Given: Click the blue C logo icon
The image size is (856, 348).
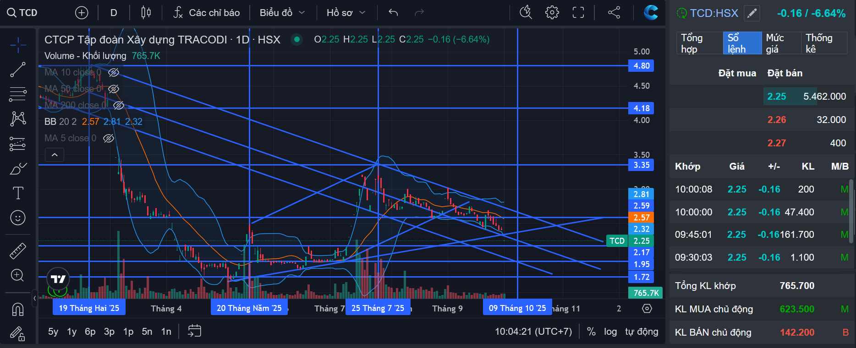Looking at the screenshot, I should [x=651, y=12].
